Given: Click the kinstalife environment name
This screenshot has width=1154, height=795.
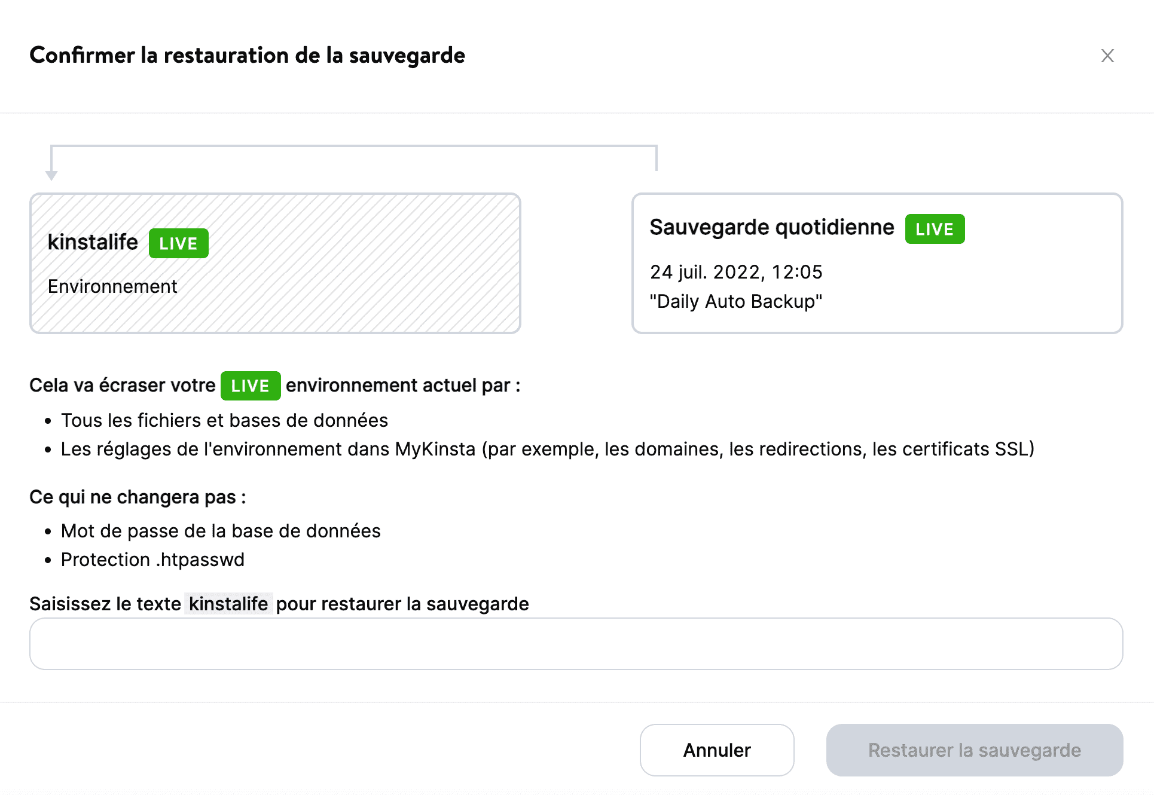Looking at the screenshot, I should pyautogui.click(x=92, y=243).
